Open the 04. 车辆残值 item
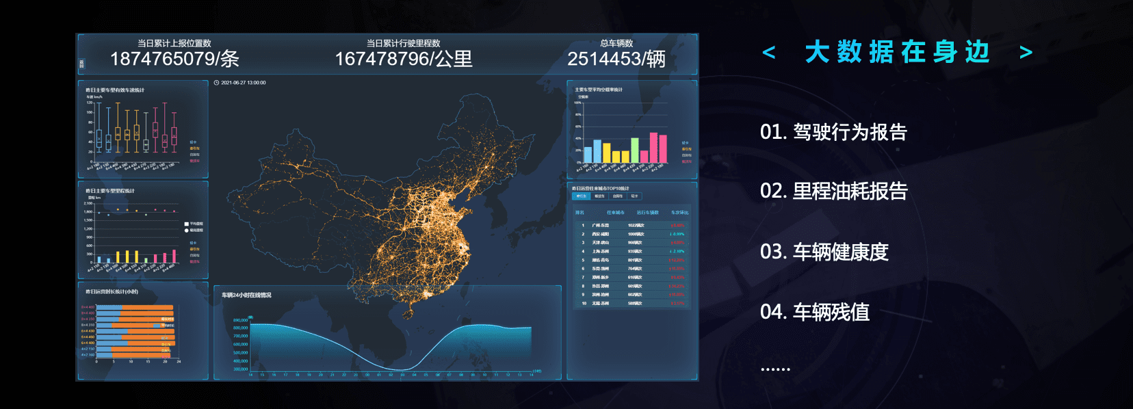 (x=815, y=312)
